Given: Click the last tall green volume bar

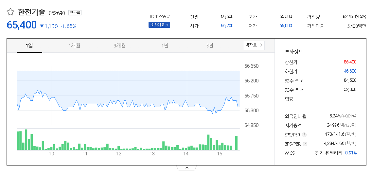Looking at the screenshot, I should coord(236,143).
